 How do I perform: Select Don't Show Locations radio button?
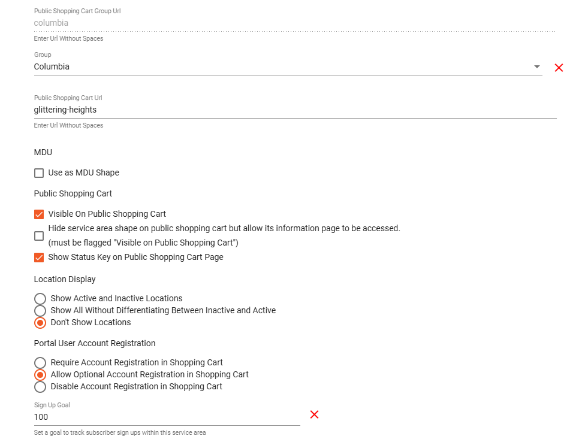tap(40, 322)
